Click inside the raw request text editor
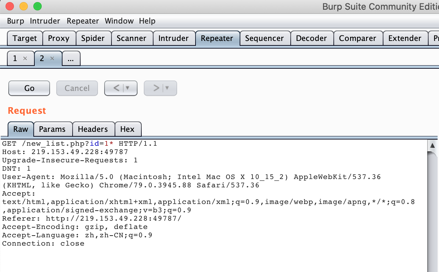 208,257
